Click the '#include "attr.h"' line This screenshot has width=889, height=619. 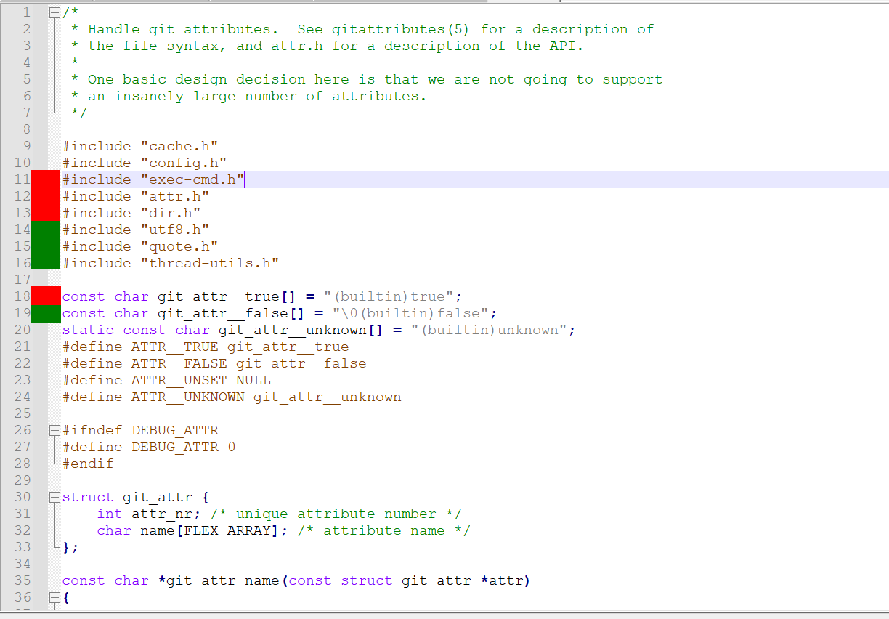pyautogui.click(x=136, y=196)
